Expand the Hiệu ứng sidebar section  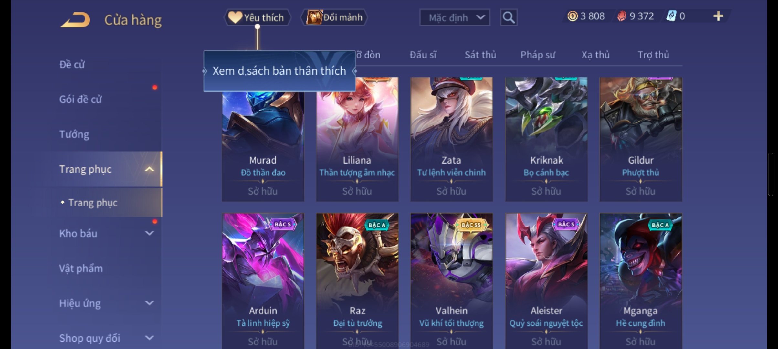(x=149, y=303)
